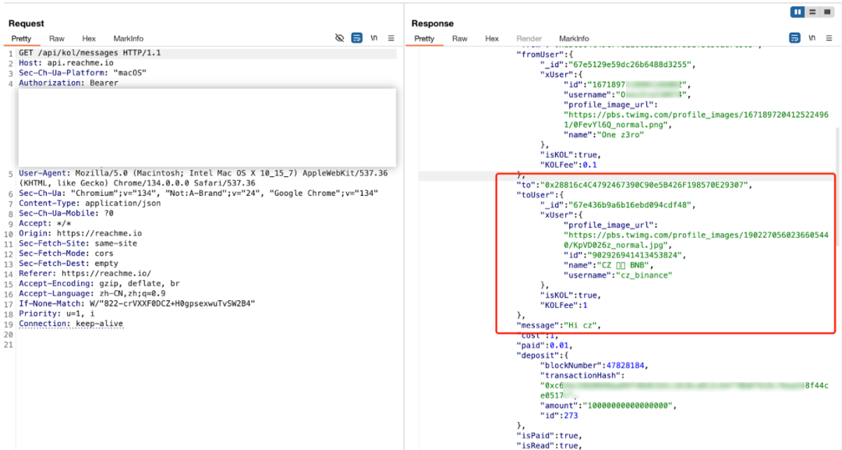Screen dimensions: 842x450
Task: Switch Response view to Hex tab
Action: click(x=492, y=38)
